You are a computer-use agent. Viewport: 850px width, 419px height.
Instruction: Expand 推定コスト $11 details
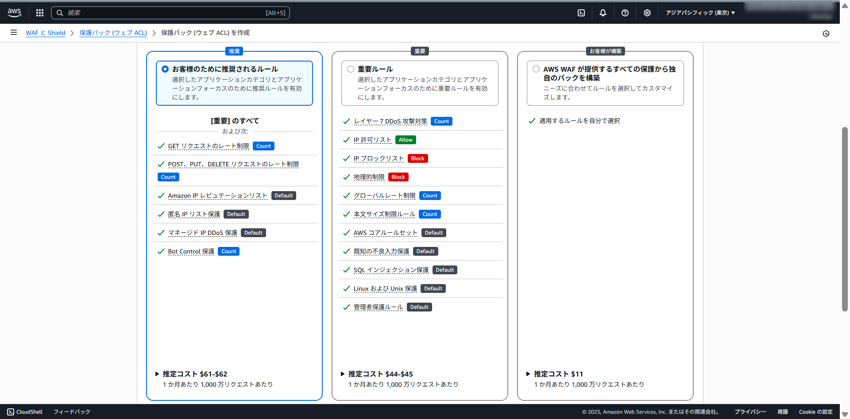click(x=528, y=374)
